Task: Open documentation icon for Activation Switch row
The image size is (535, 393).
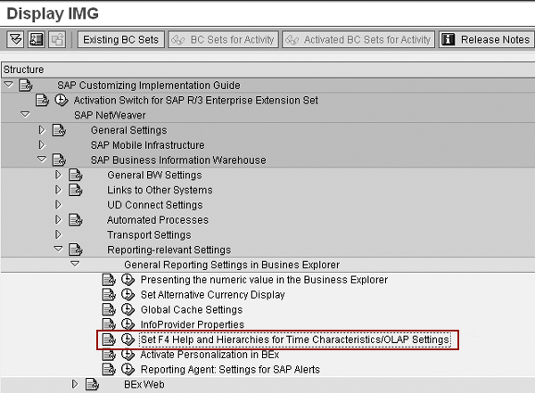Action: click(42, 101)
